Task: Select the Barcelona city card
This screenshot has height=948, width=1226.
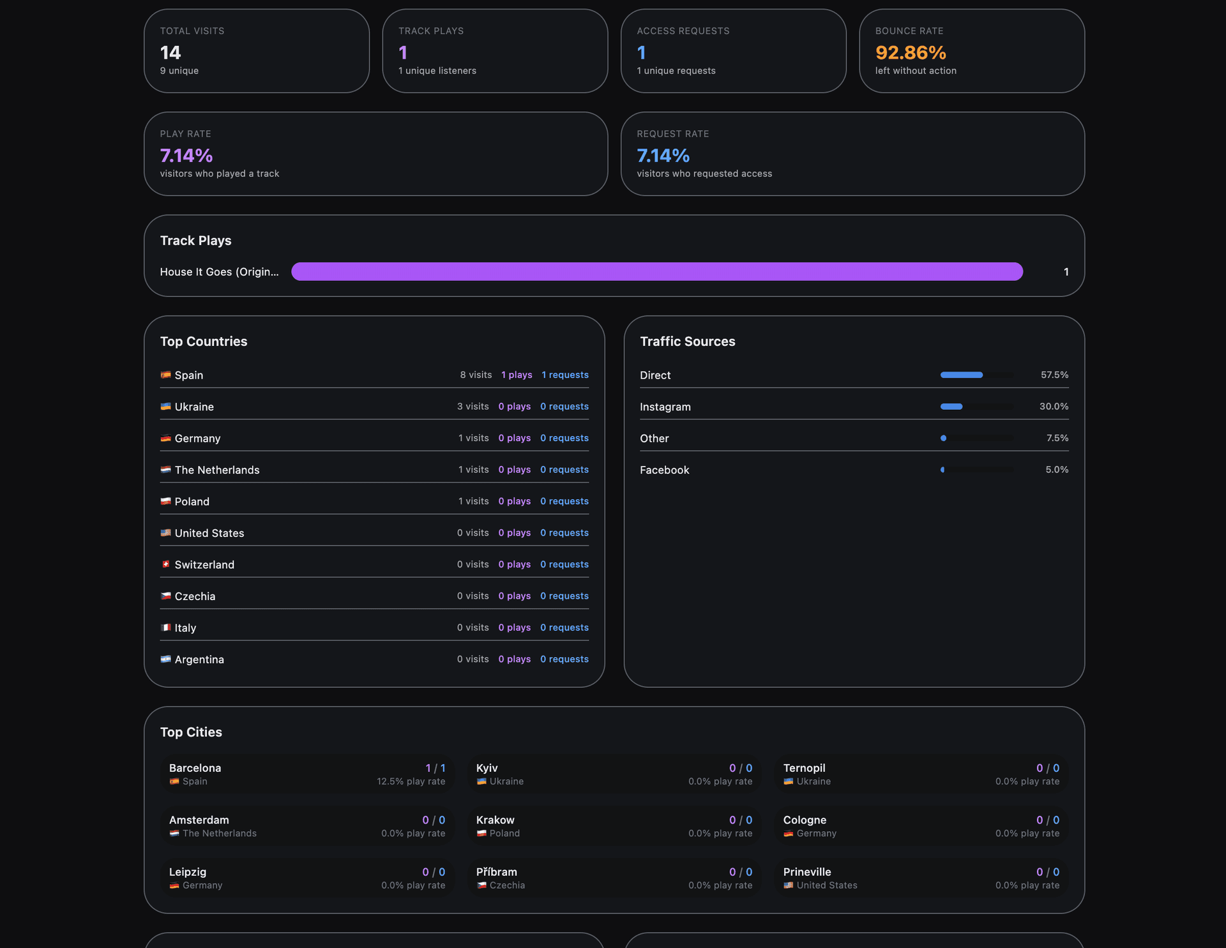Action: point(306,774)
